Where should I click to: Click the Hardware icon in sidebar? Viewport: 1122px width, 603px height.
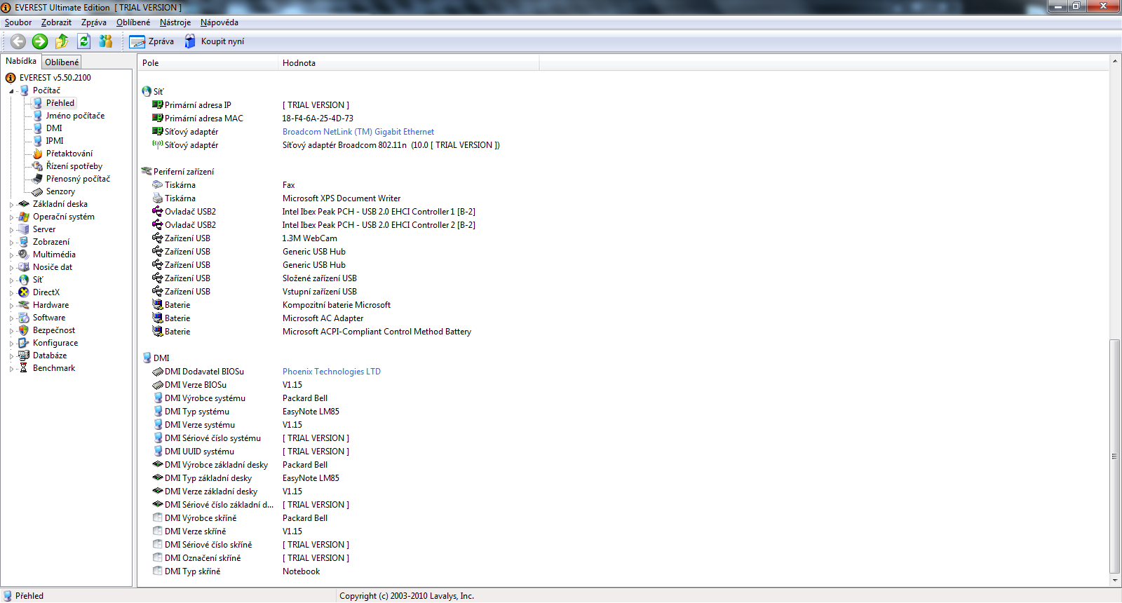(x=24, y=305)
